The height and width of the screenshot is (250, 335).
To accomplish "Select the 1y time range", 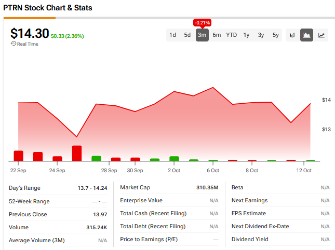I will pyautogui.click(x=246, y=35).
